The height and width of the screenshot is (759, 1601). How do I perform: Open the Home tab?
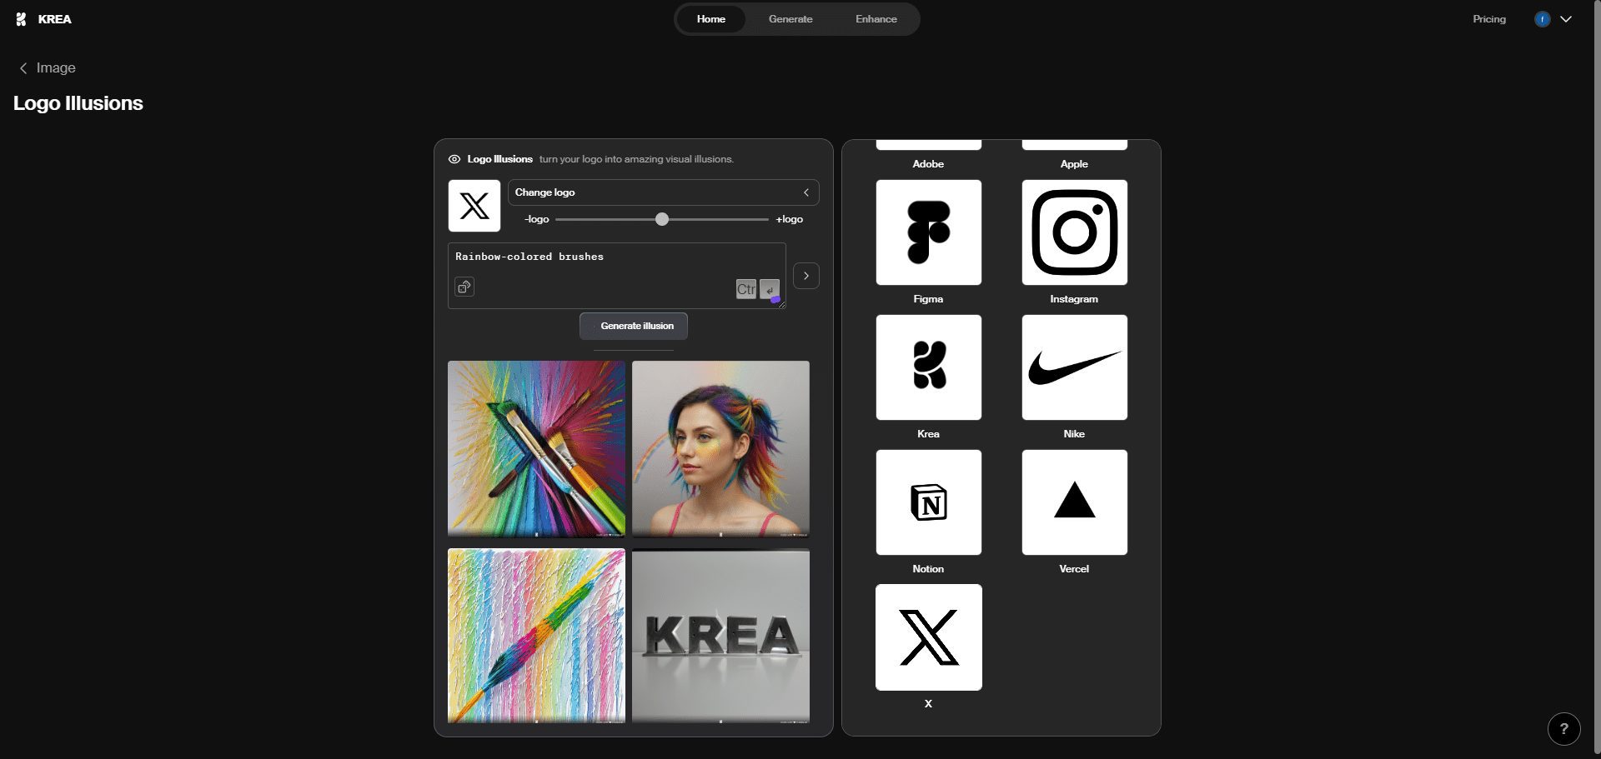[x=710, y=19]
